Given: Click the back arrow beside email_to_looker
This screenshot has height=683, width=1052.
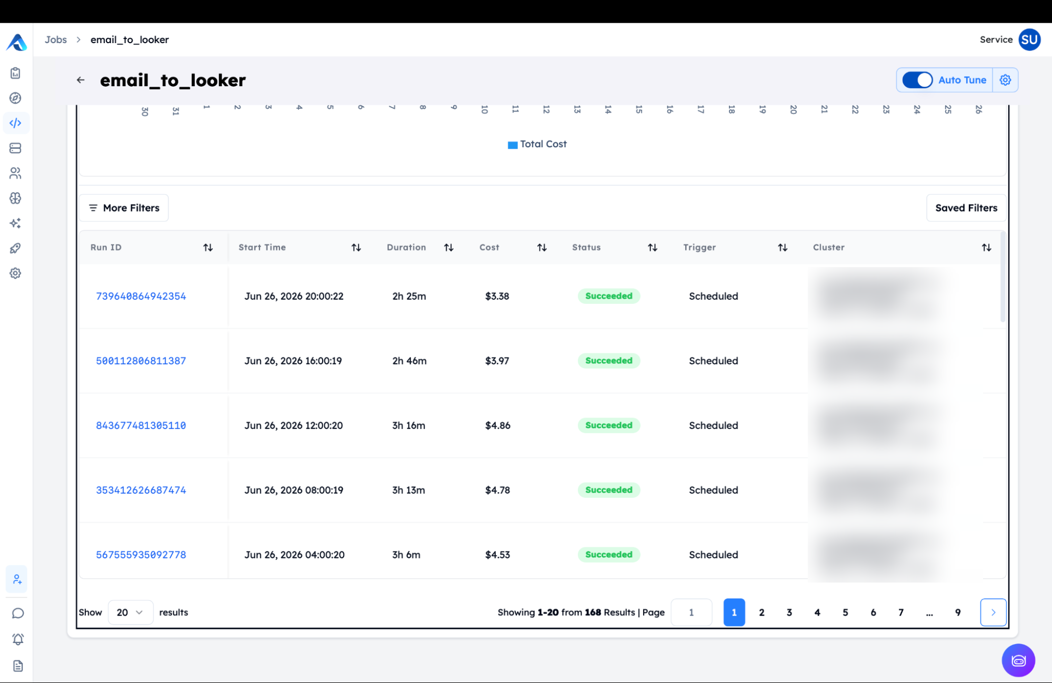Looking at the screenshot, I should tap(81, 80).
